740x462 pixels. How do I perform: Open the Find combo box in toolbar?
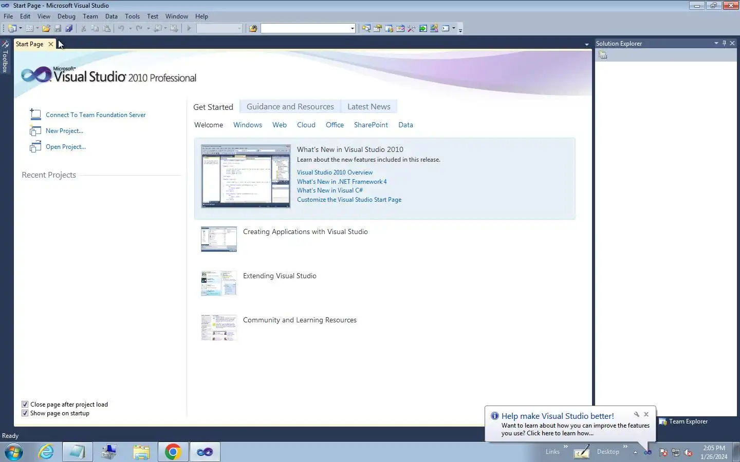(x=308, y=28)
